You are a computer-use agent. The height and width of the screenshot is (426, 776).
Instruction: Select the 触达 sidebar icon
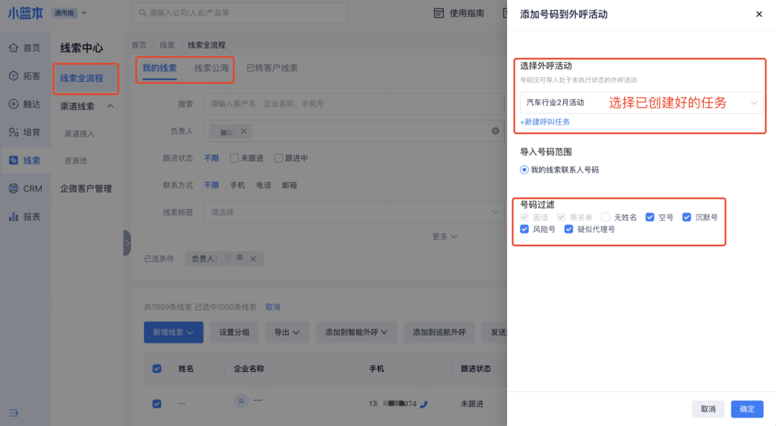click(14, 104)
